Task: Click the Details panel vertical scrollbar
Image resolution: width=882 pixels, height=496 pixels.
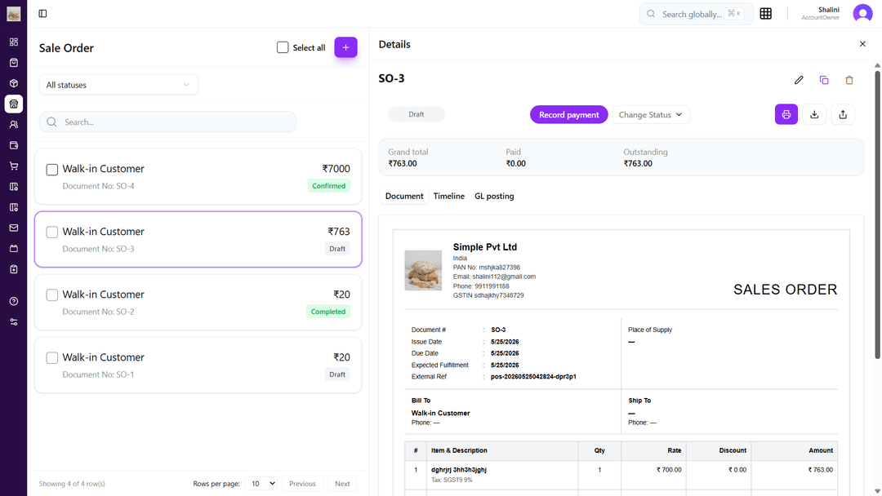Action: point(877,214)
